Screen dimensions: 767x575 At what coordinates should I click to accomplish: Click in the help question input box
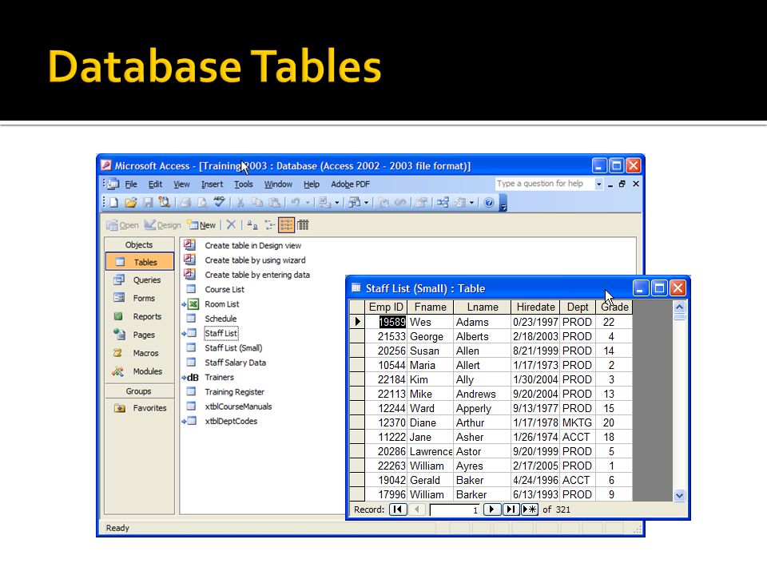(x=544, y=184)
